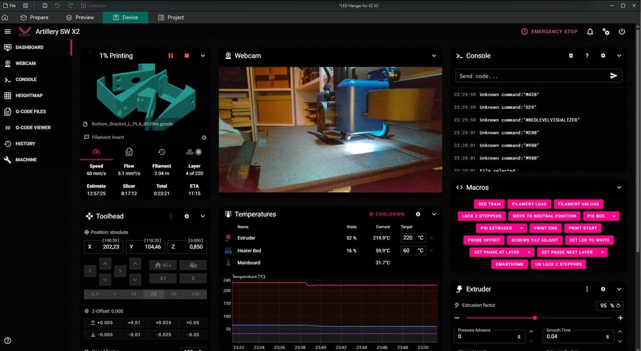This screenshot has height=351, width=641.
Task: Collapse the Webcam panel chevron
Action: point(434,56)
